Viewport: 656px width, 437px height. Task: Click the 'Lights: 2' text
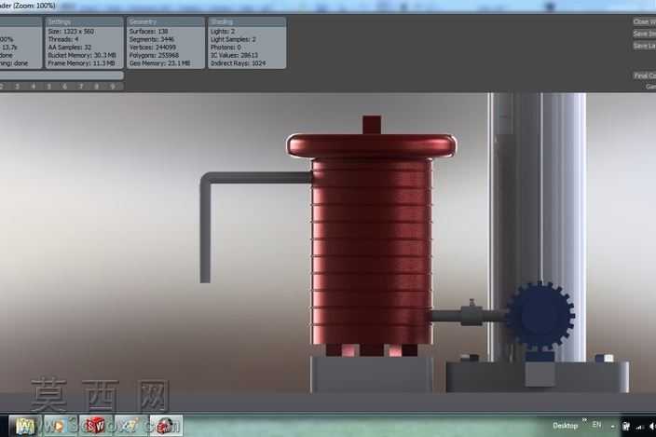click(x=223, y=32)
